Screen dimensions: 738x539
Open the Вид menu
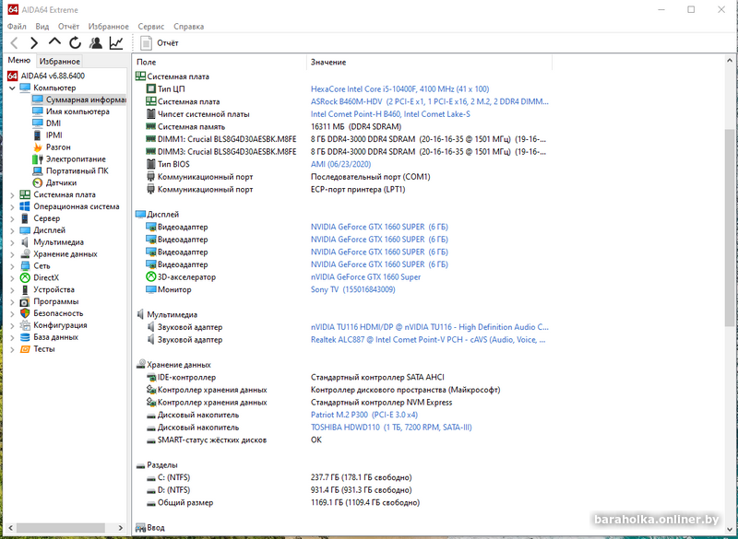click(x=42, y=27)
